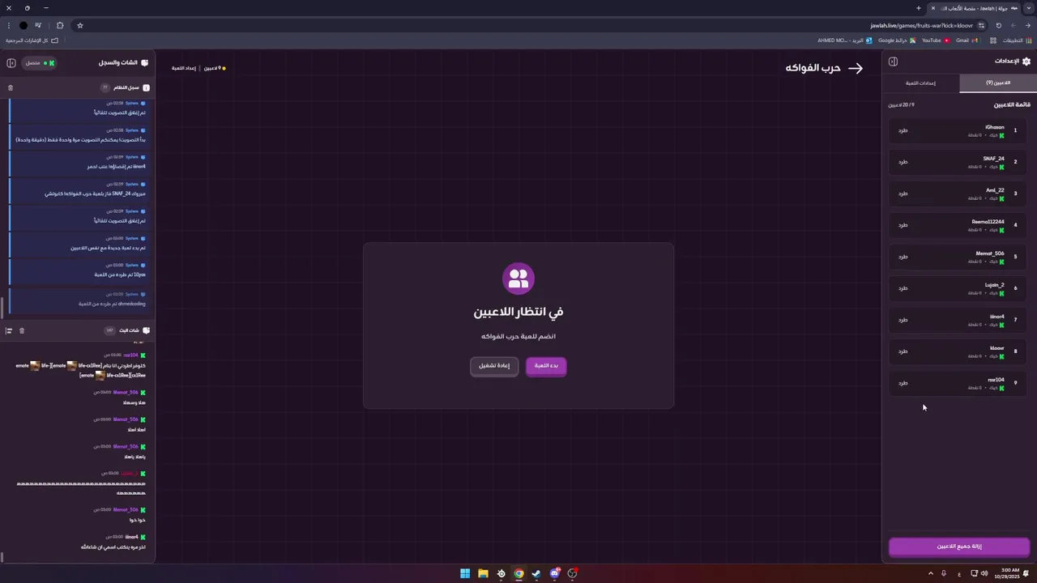Image resolution: width=1037 pixels, height=583 pixels.
Task: Collapse the settings sidebar panel icon
Action: (x=893, y=62)
